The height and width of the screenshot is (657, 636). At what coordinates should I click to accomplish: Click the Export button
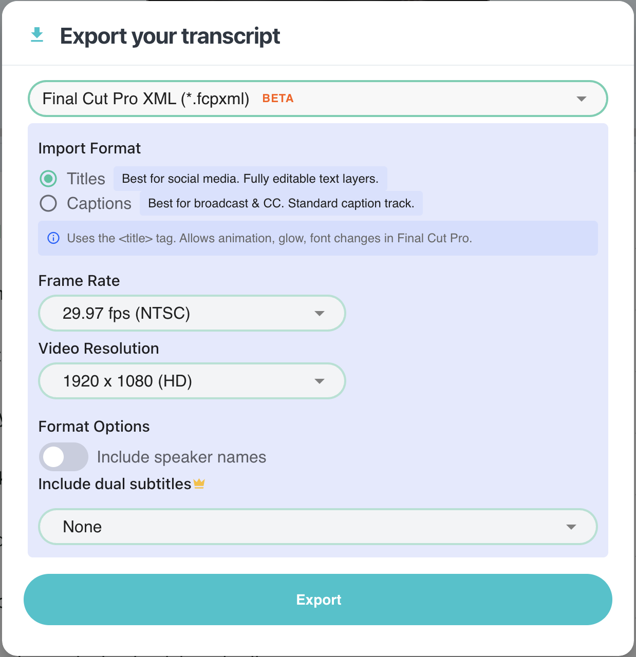(x=318, y=600)
